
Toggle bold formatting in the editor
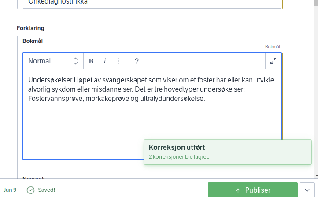(91, 61)
